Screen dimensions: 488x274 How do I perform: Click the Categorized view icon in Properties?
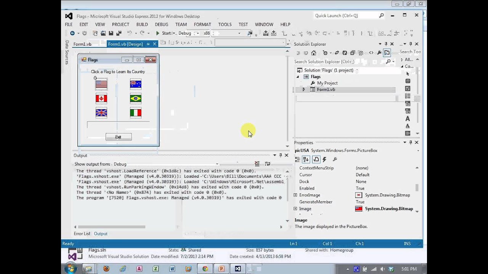[x=298, y=159]
